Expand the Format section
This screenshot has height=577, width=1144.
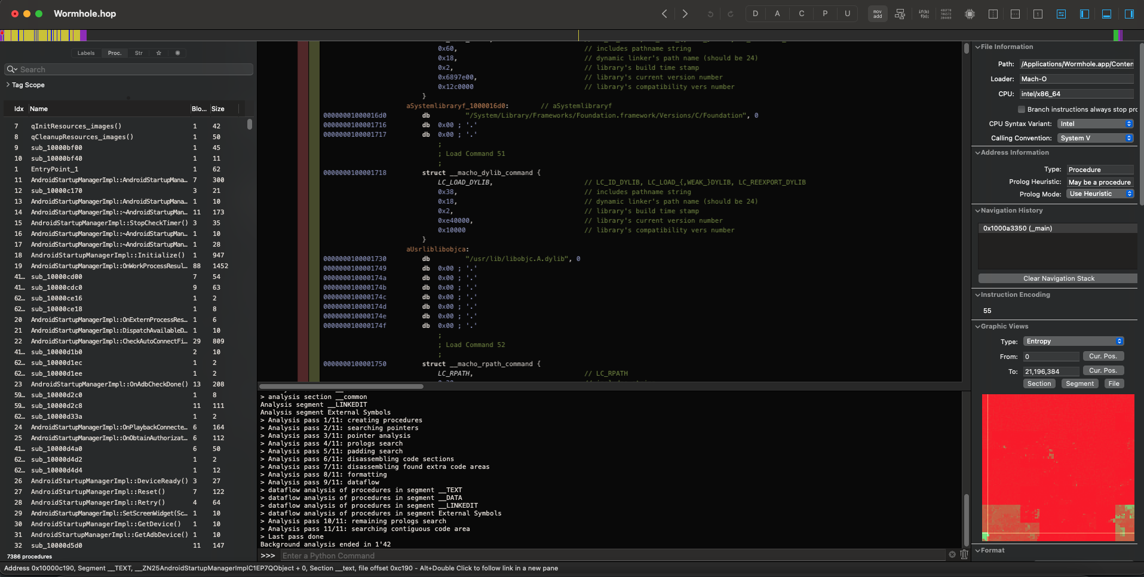978,550
